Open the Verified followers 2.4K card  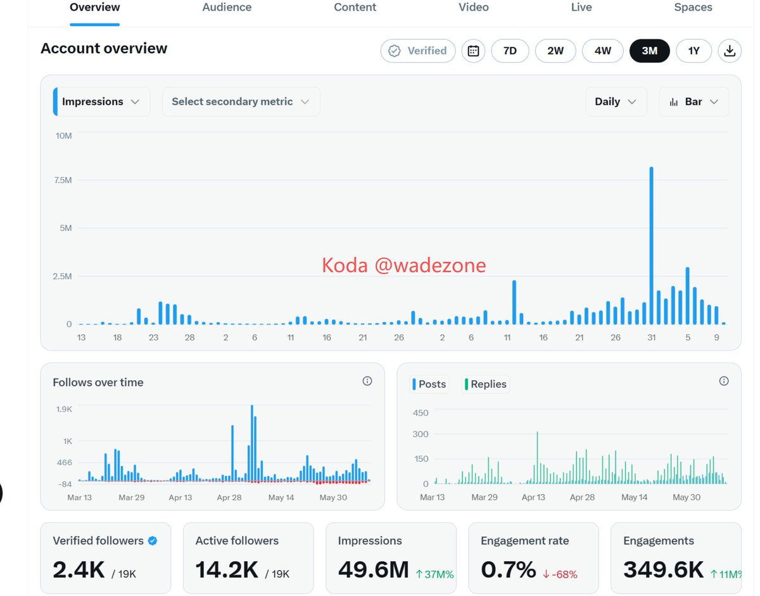(106, 558)
